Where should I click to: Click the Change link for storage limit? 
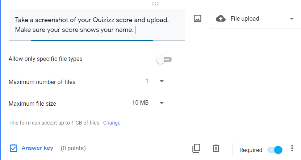coord(112,123)
